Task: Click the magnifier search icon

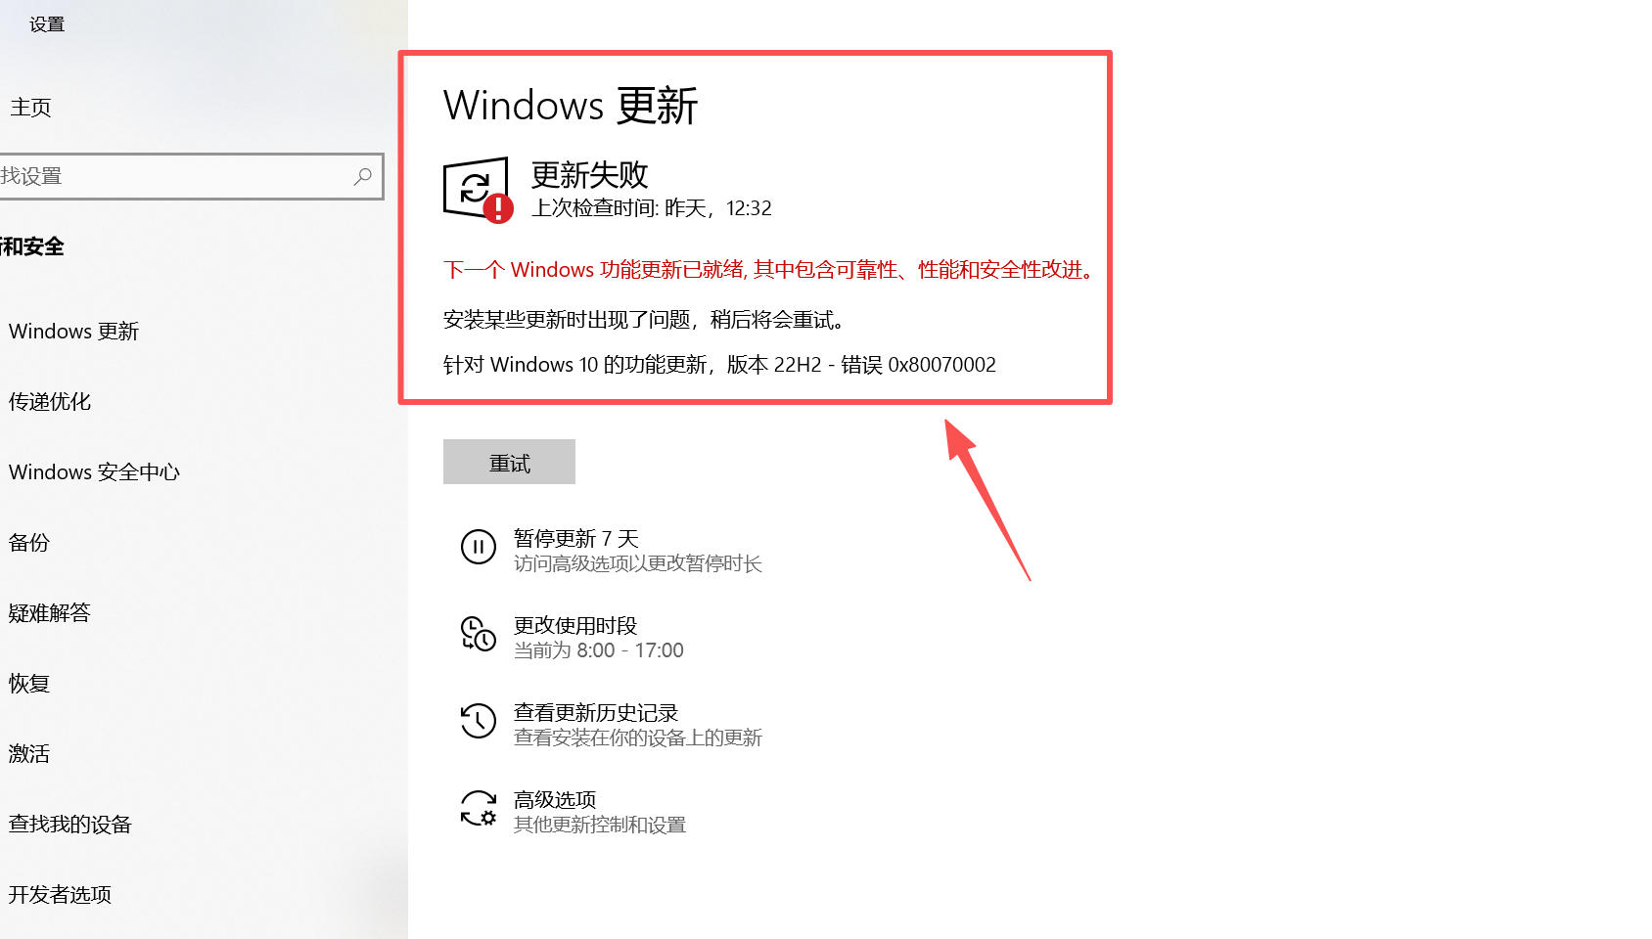Action: point(363,176)
